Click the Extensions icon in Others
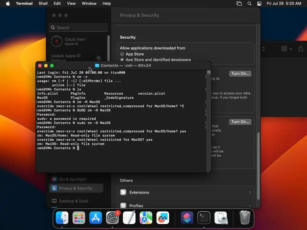This screenshot has width=307, height=230. pos(123,192)
